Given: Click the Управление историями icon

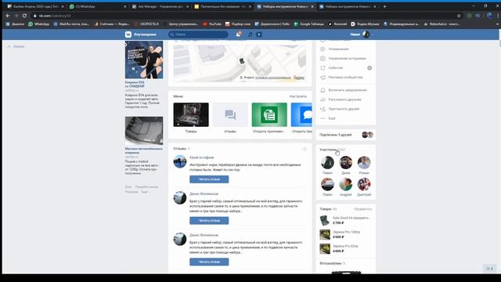Looking at the screenshot, I should (x=323, y=59).
